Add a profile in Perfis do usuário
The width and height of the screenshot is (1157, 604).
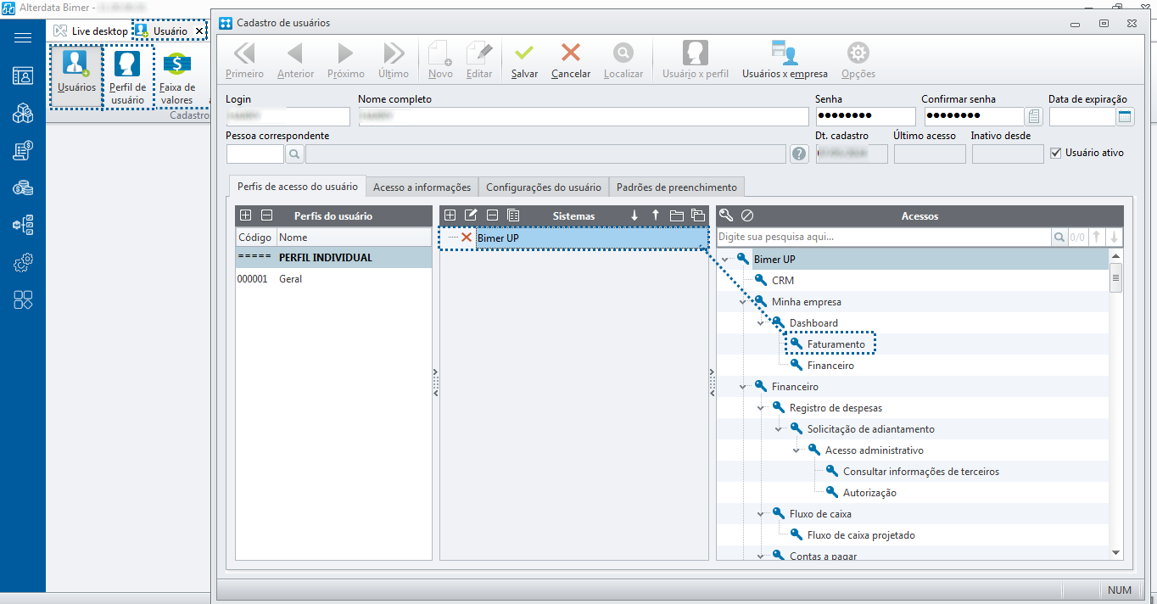click(246, 215)
